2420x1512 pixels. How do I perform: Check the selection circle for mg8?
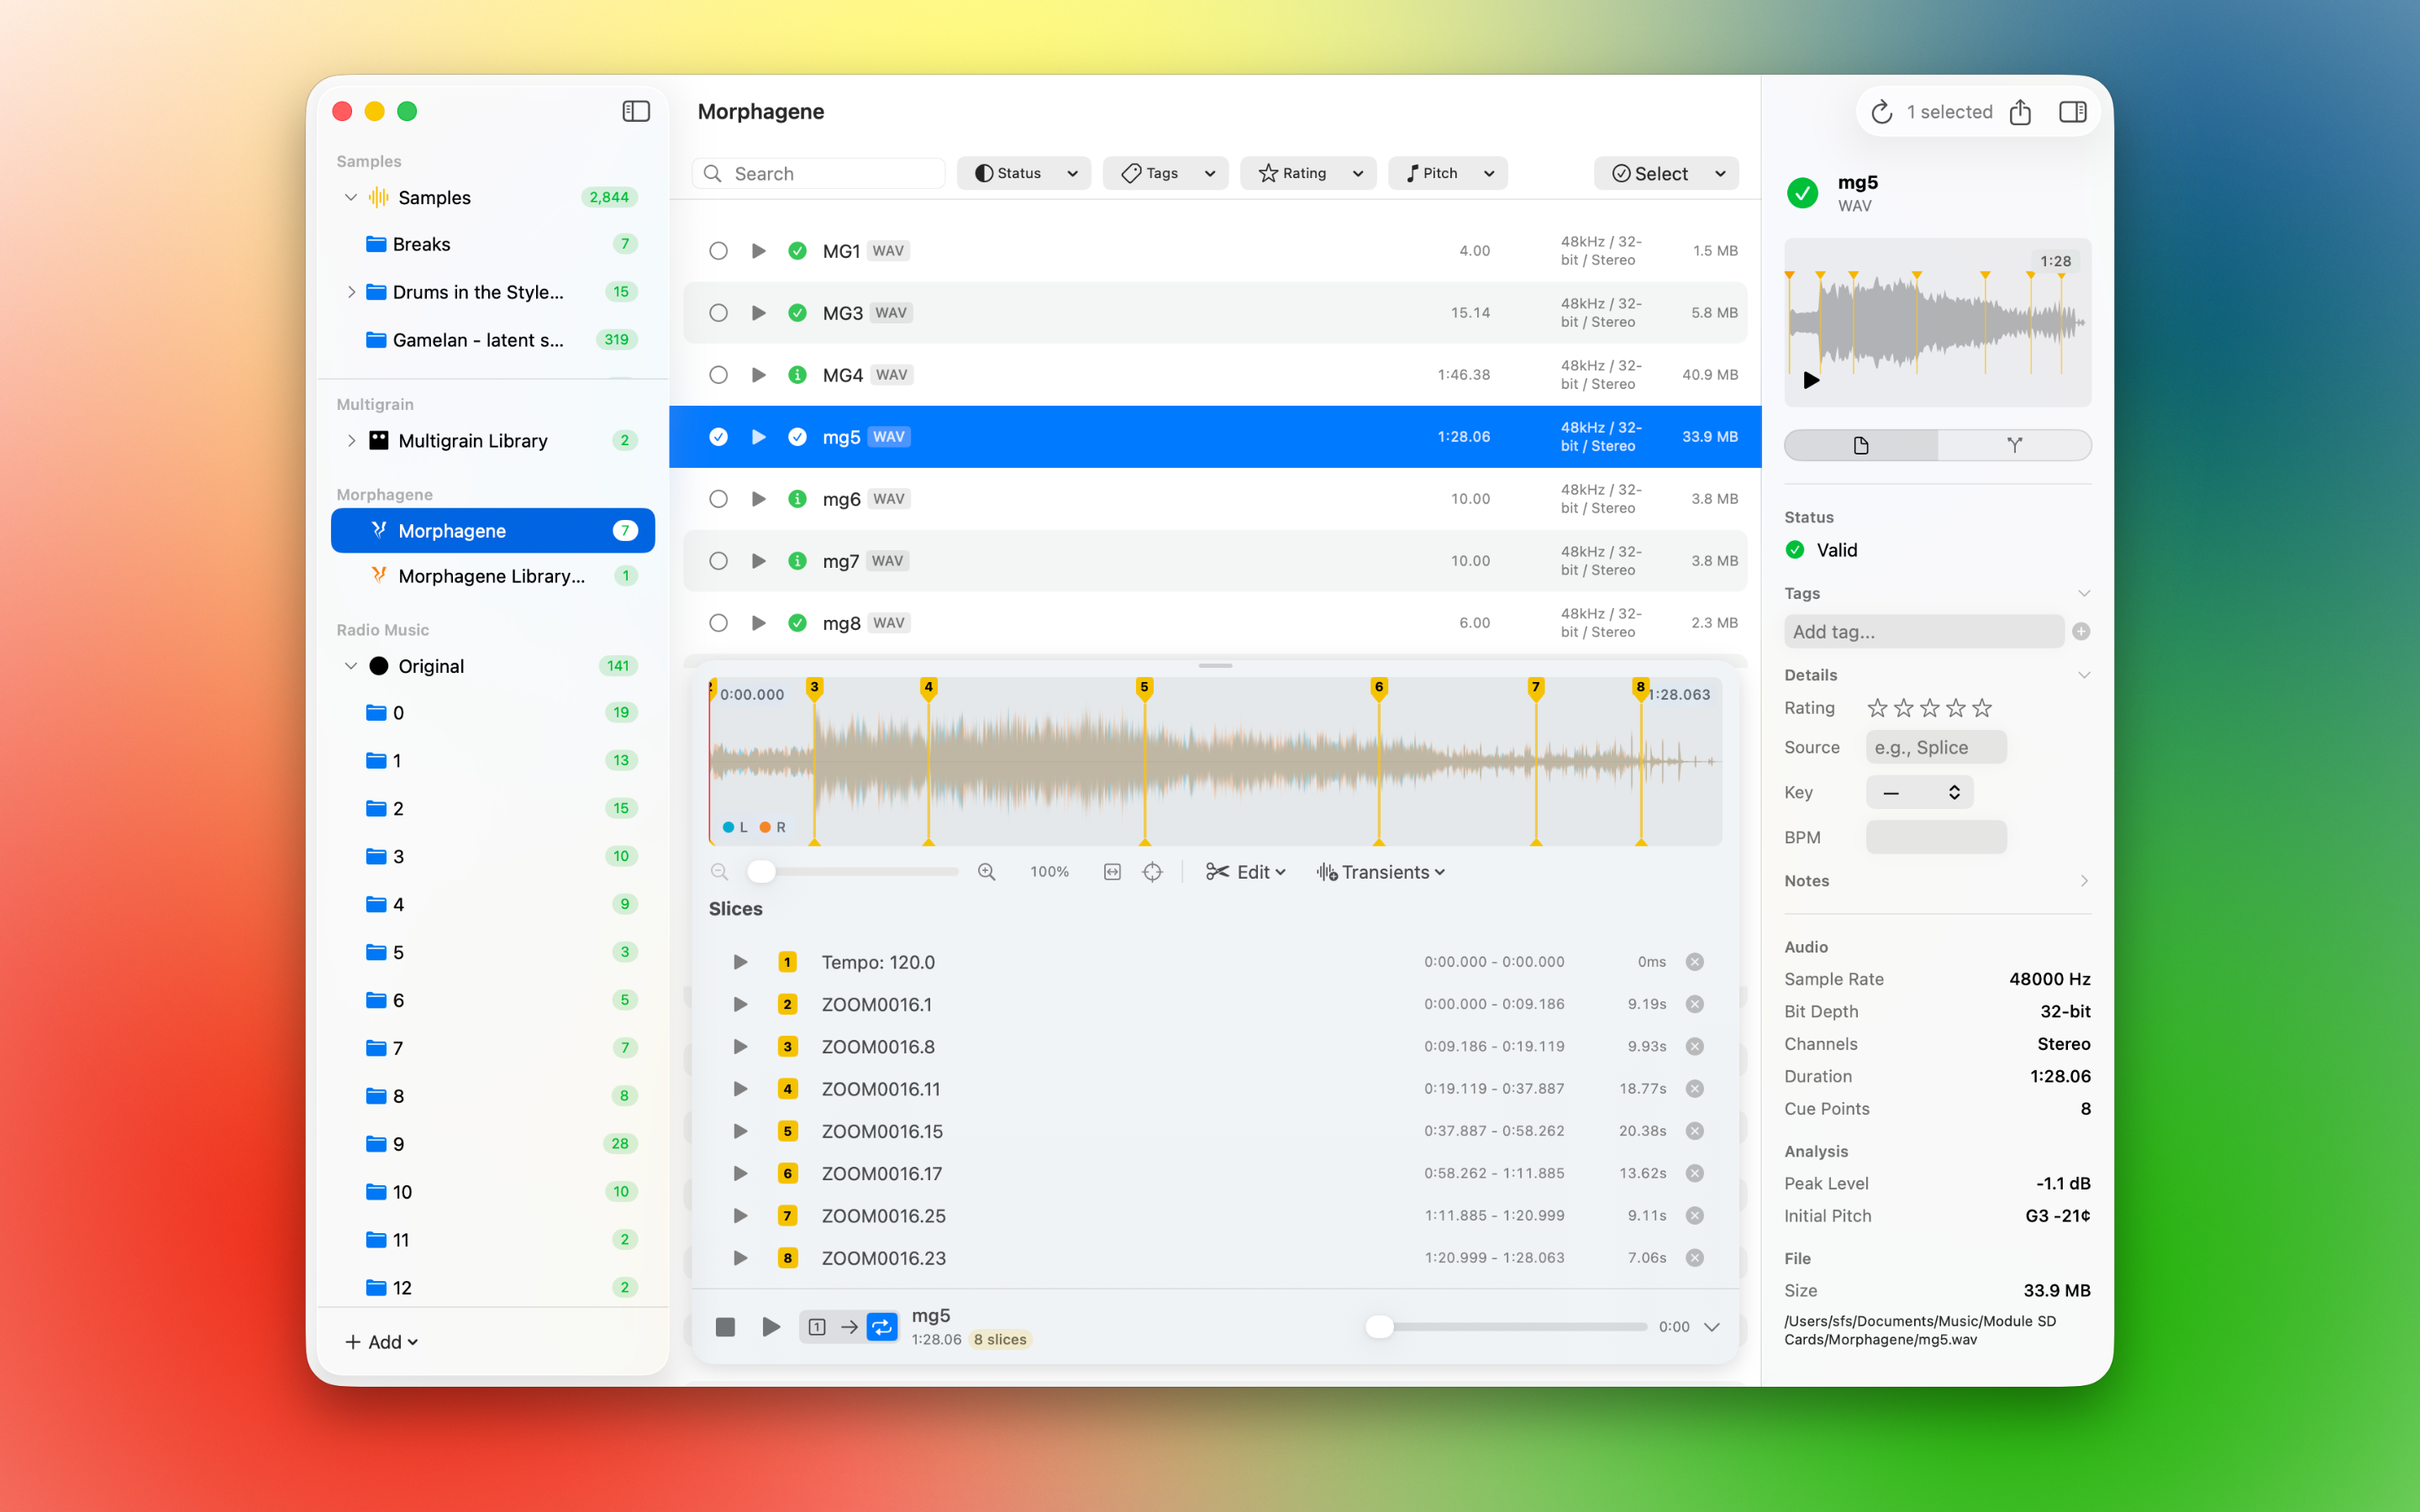(718, 623)
